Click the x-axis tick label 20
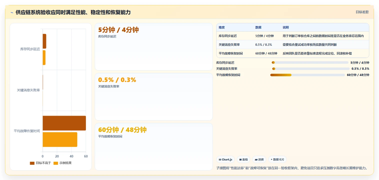 click(57, 156)
